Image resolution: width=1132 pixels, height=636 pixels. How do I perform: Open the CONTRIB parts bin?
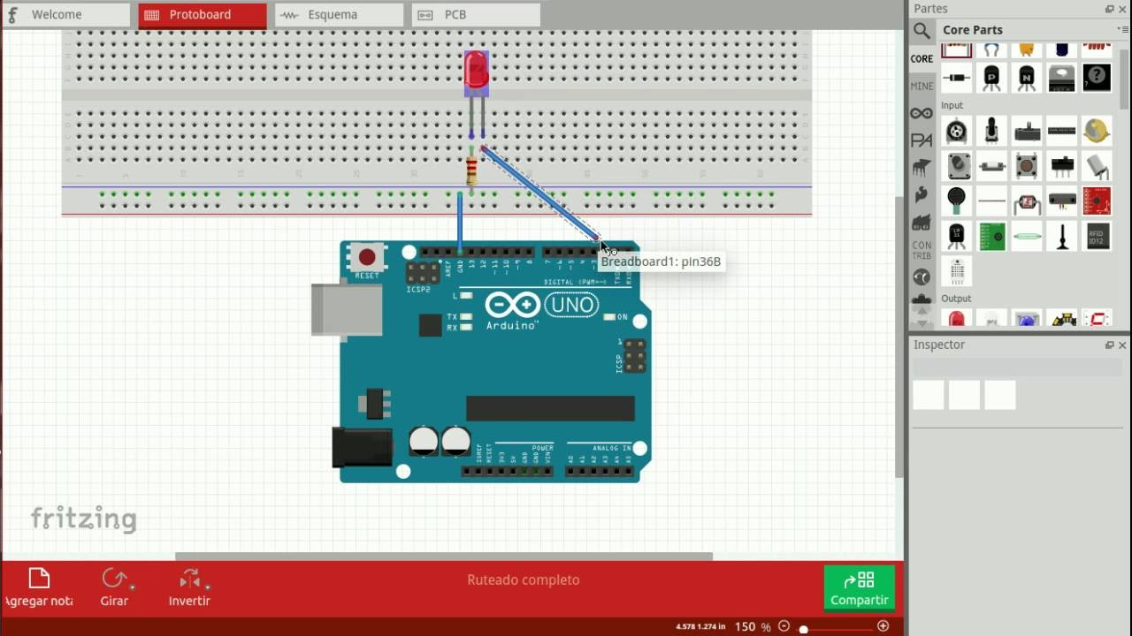922,250
